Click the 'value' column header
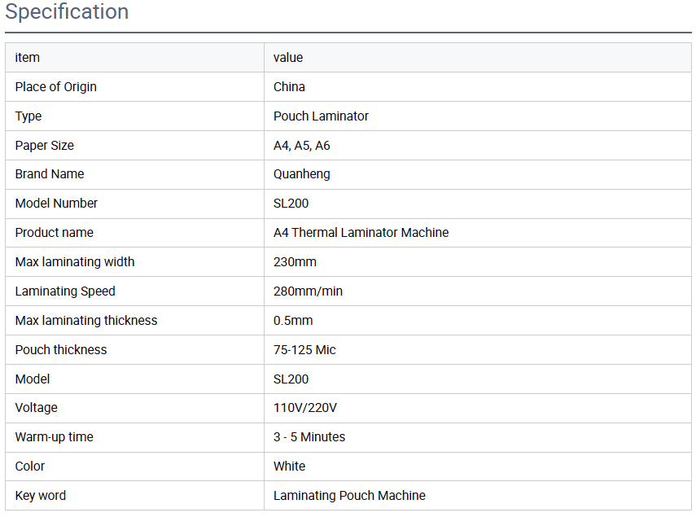The height and width of the screenshot is (517, 696). 288,58
